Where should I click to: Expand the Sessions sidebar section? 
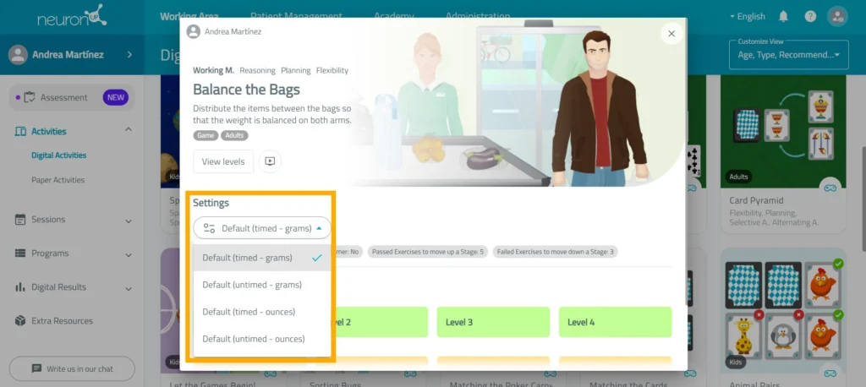[129, 221]
